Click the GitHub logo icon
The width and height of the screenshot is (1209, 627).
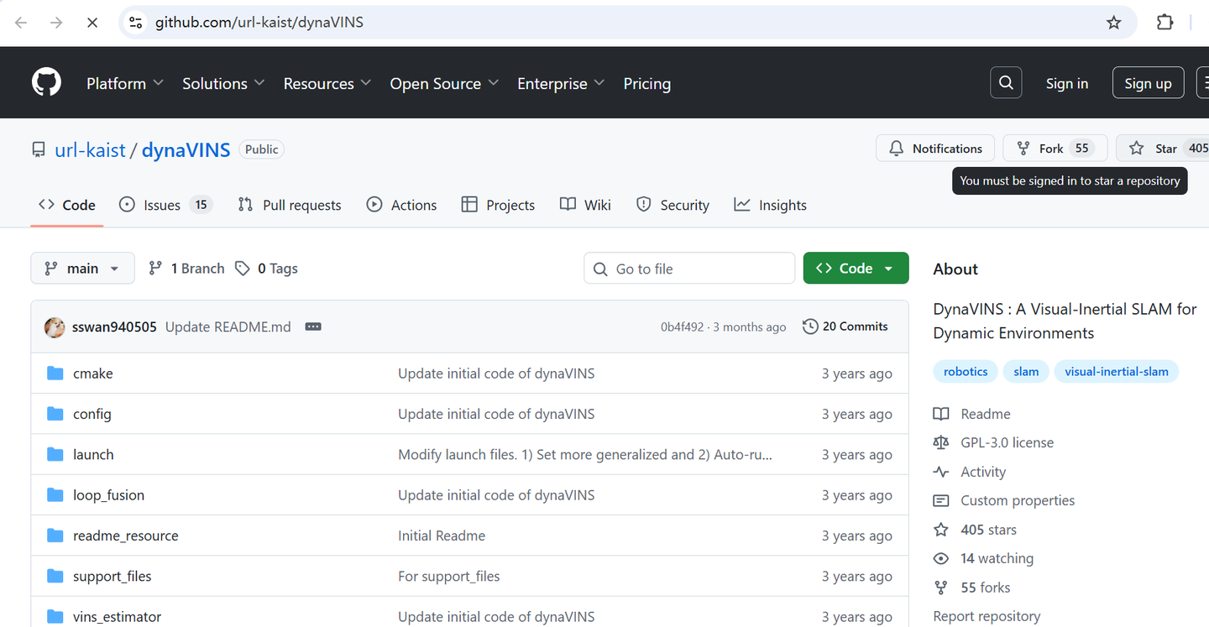click(x=47, y=83)
